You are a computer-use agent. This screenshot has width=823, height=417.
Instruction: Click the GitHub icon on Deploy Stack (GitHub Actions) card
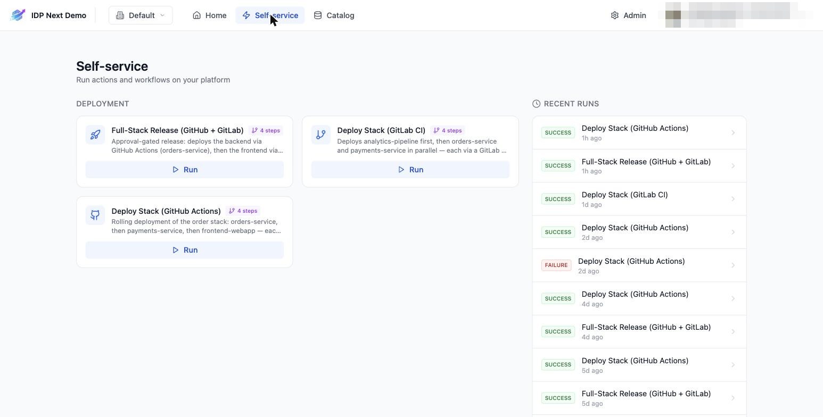pos(95,215)
